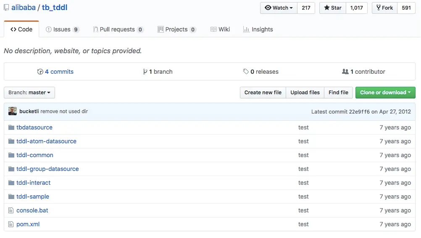
Task: Open the console.bat file
Action: pos(32,210)
